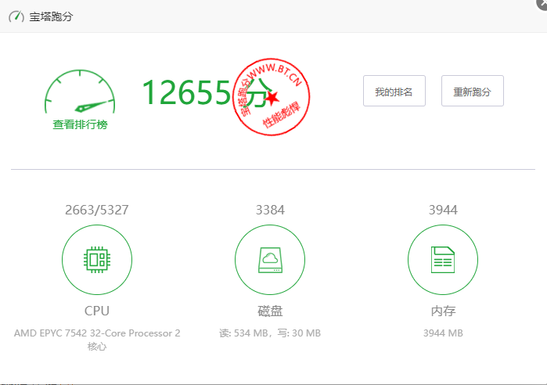Viewport: 547px width, 385px height.
Task: Click the disk score 3384
Action: coord(270,210)
